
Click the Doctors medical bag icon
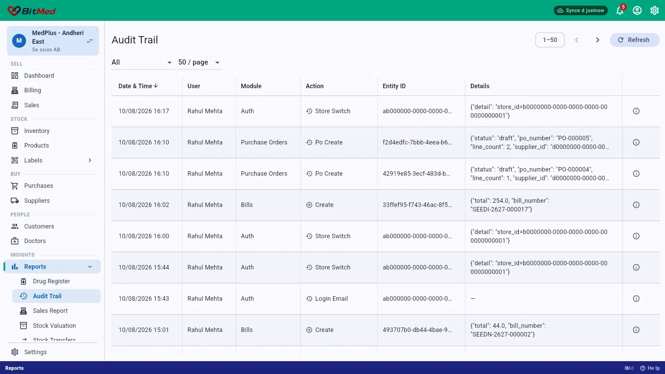coord(15,241)
